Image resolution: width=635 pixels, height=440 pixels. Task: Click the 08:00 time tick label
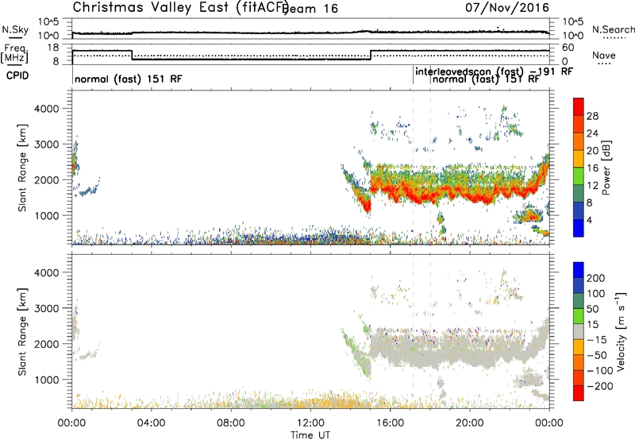tap(231, 423)
